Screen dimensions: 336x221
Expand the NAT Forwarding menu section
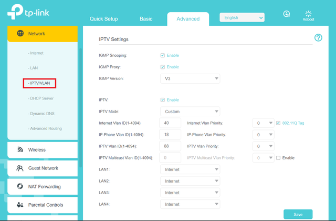pyautogui.click(x=43, y=186)
